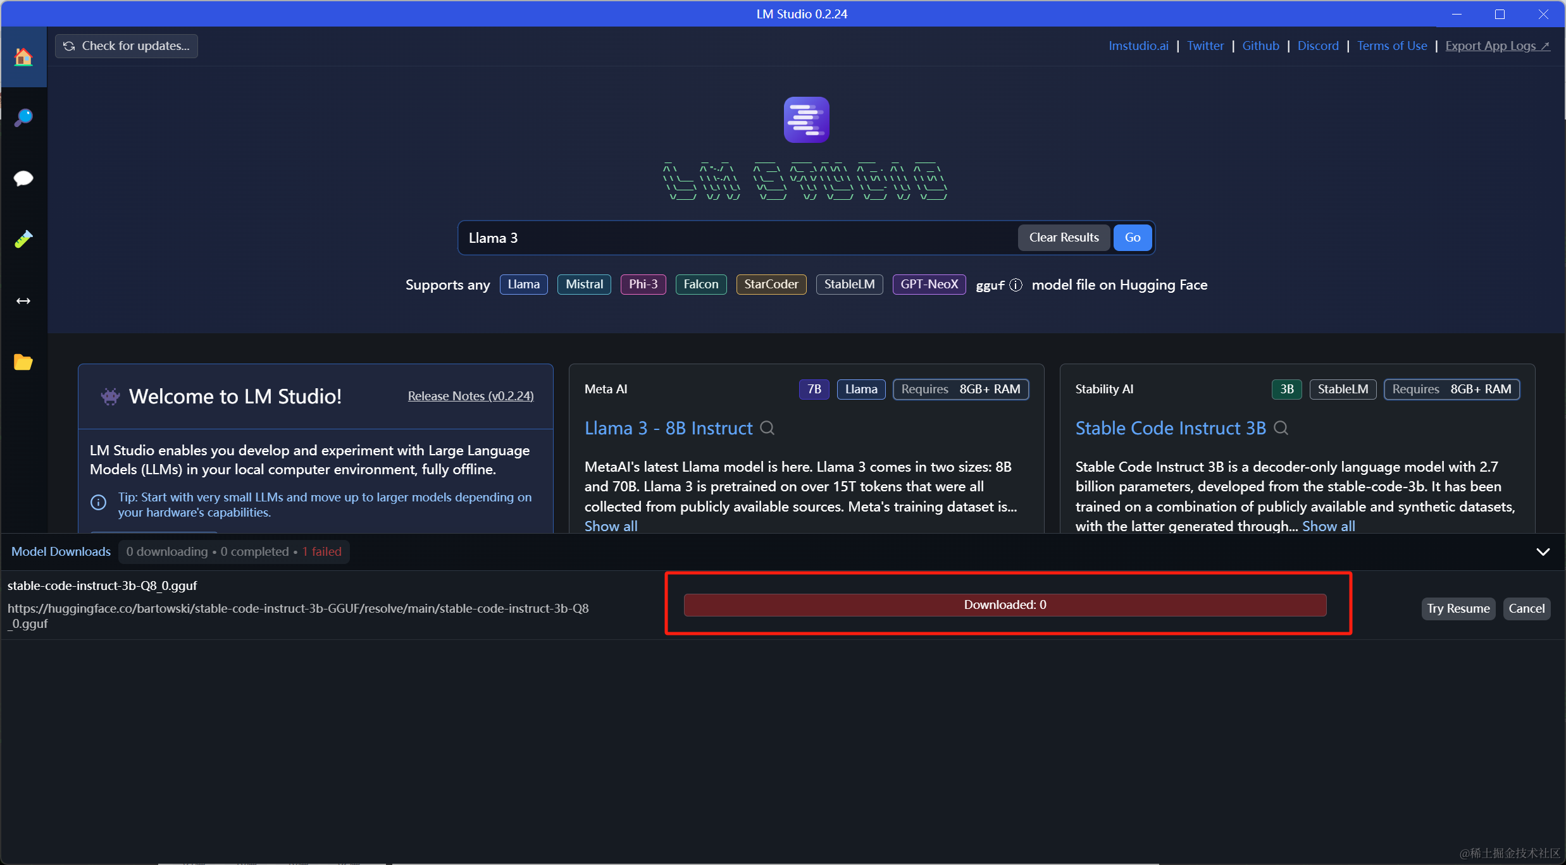
Task: Open the Home sidebar icon
Action: [23, 57]
